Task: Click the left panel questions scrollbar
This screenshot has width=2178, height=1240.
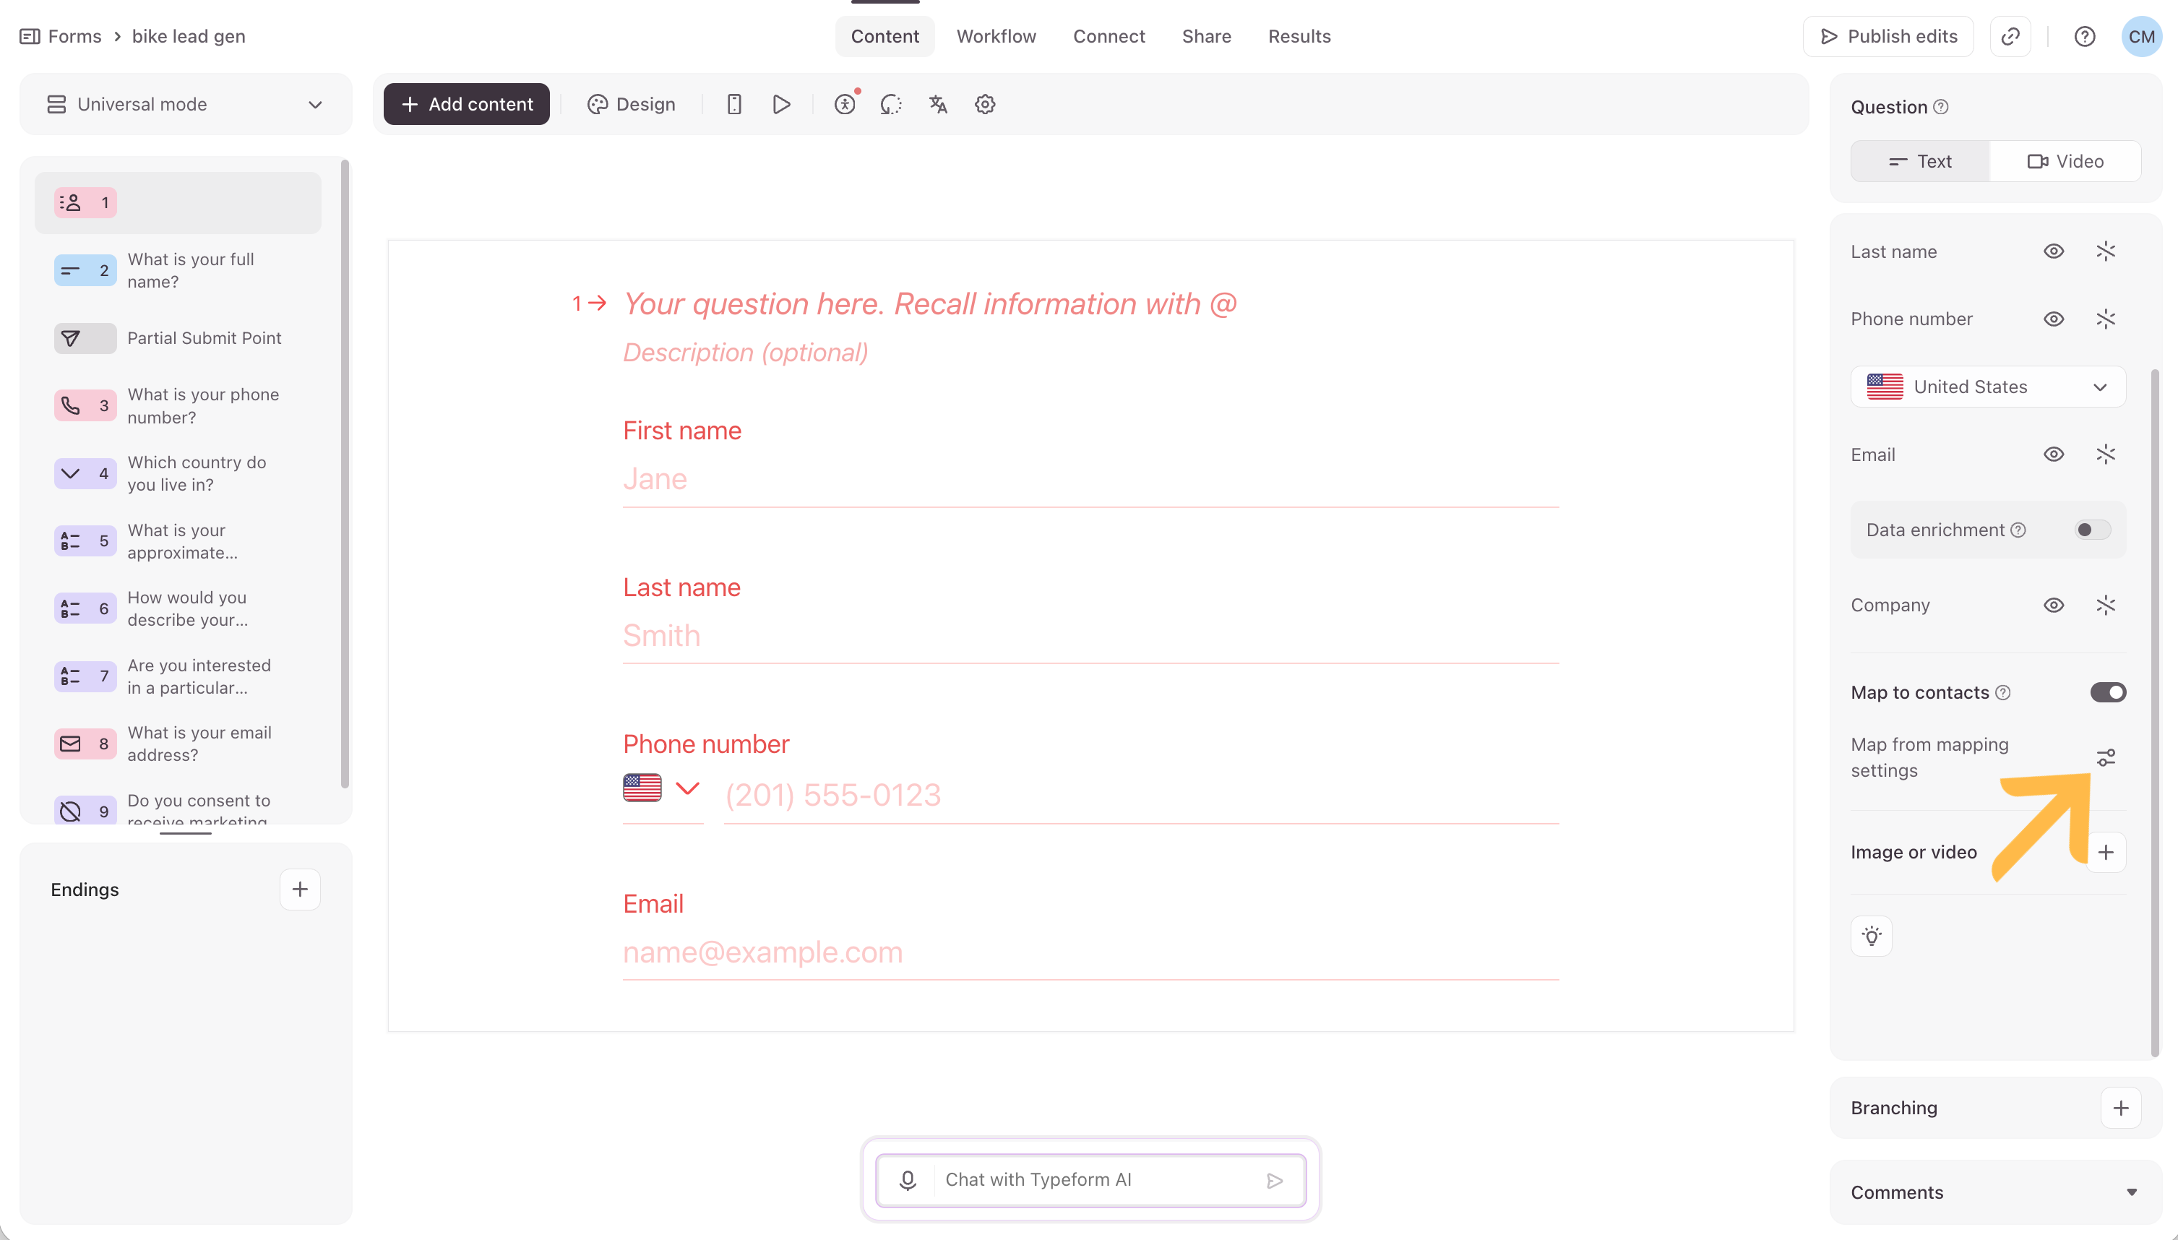Action: (345, 473)
